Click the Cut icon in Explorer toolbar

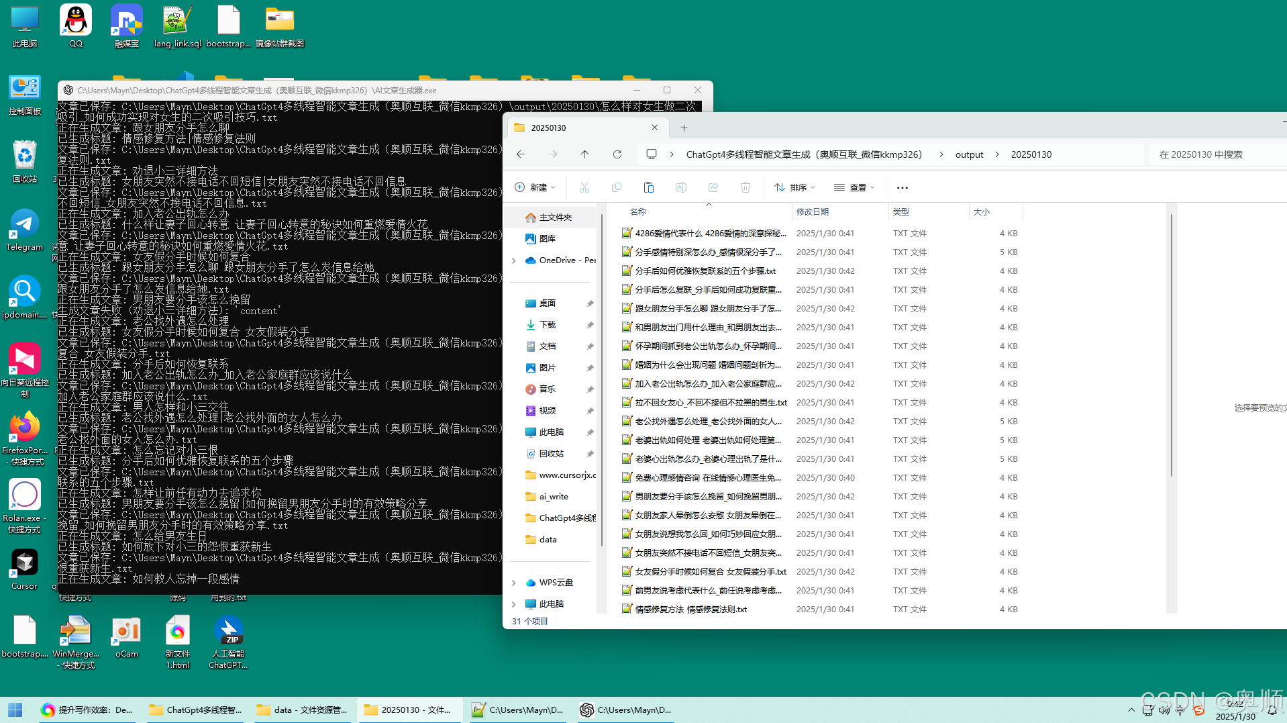[584, 187]
